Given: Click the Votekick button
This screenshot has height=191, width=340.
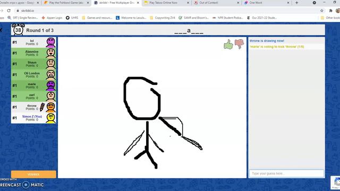Looking at the screenshot, I should [x=33, y=175].
